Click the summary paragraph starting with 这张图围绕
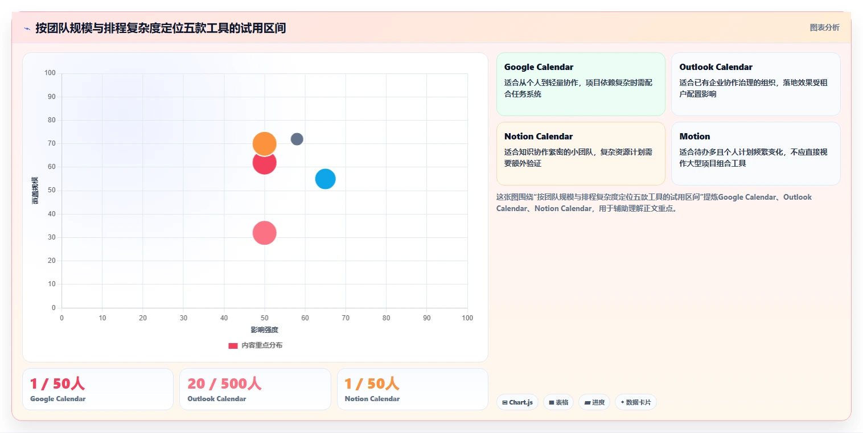The width and height of the screenshot is (863, 433). click(654, 203)
